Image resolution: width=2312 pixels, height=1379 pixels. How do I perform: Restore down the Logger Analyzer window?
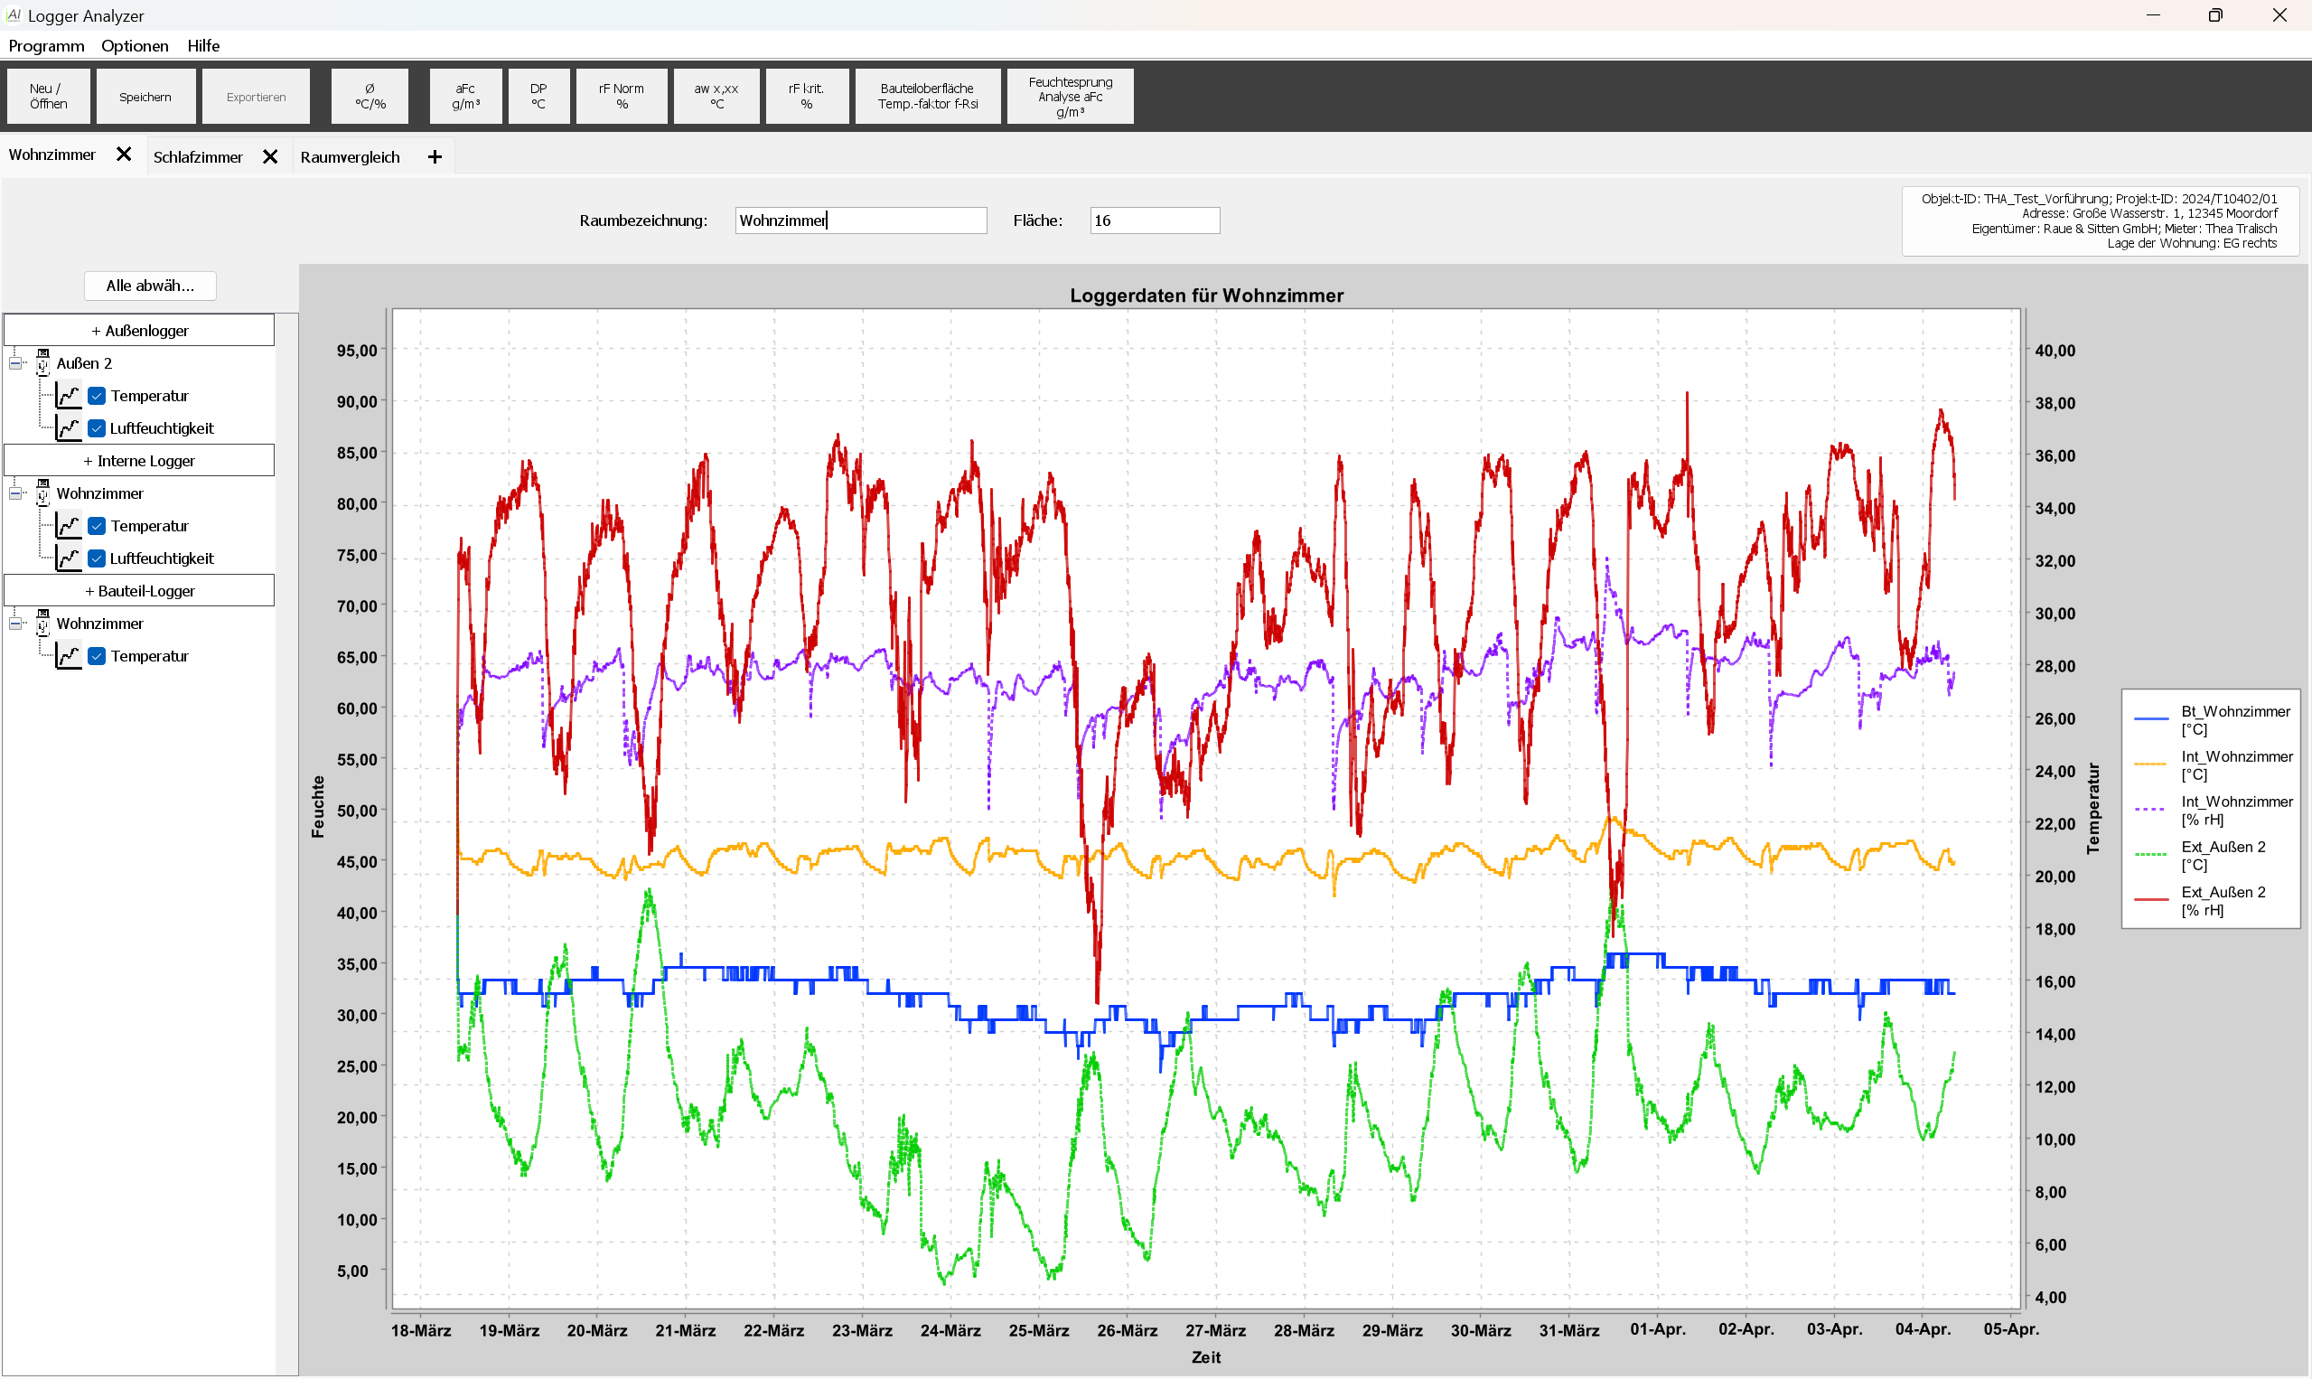pos(2215,14)
